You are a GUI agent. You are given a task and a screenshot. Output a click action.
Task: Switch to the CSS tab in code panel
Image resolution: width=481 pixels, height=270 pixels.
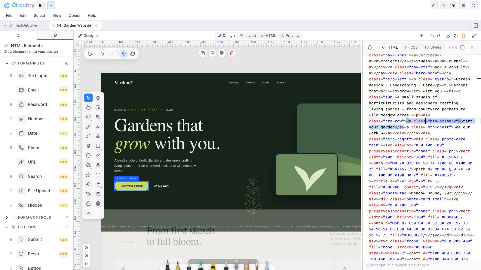click(x=411, y=47)
